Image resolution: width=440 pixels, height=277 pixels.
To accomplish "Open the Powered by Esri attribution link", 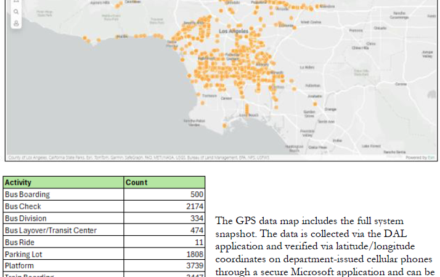I will coord(420,158).
